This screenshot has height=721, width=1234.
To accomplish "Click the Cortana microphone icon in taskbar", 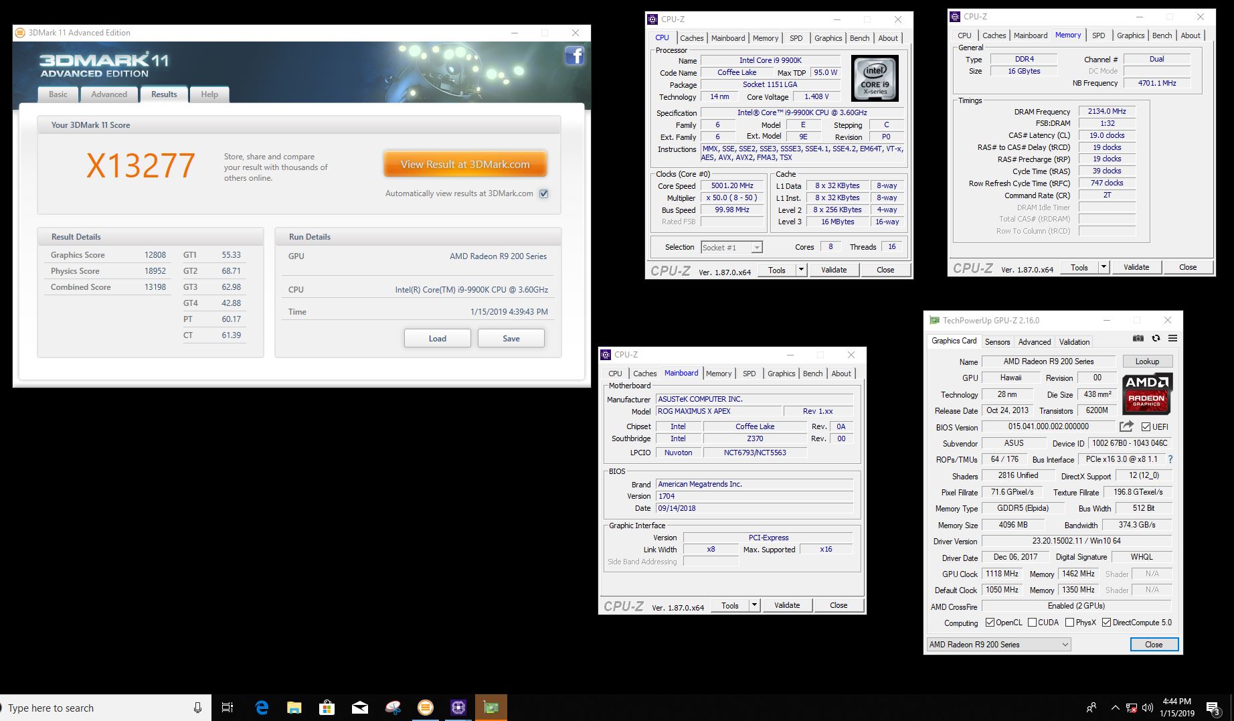I will pos(197,708).
